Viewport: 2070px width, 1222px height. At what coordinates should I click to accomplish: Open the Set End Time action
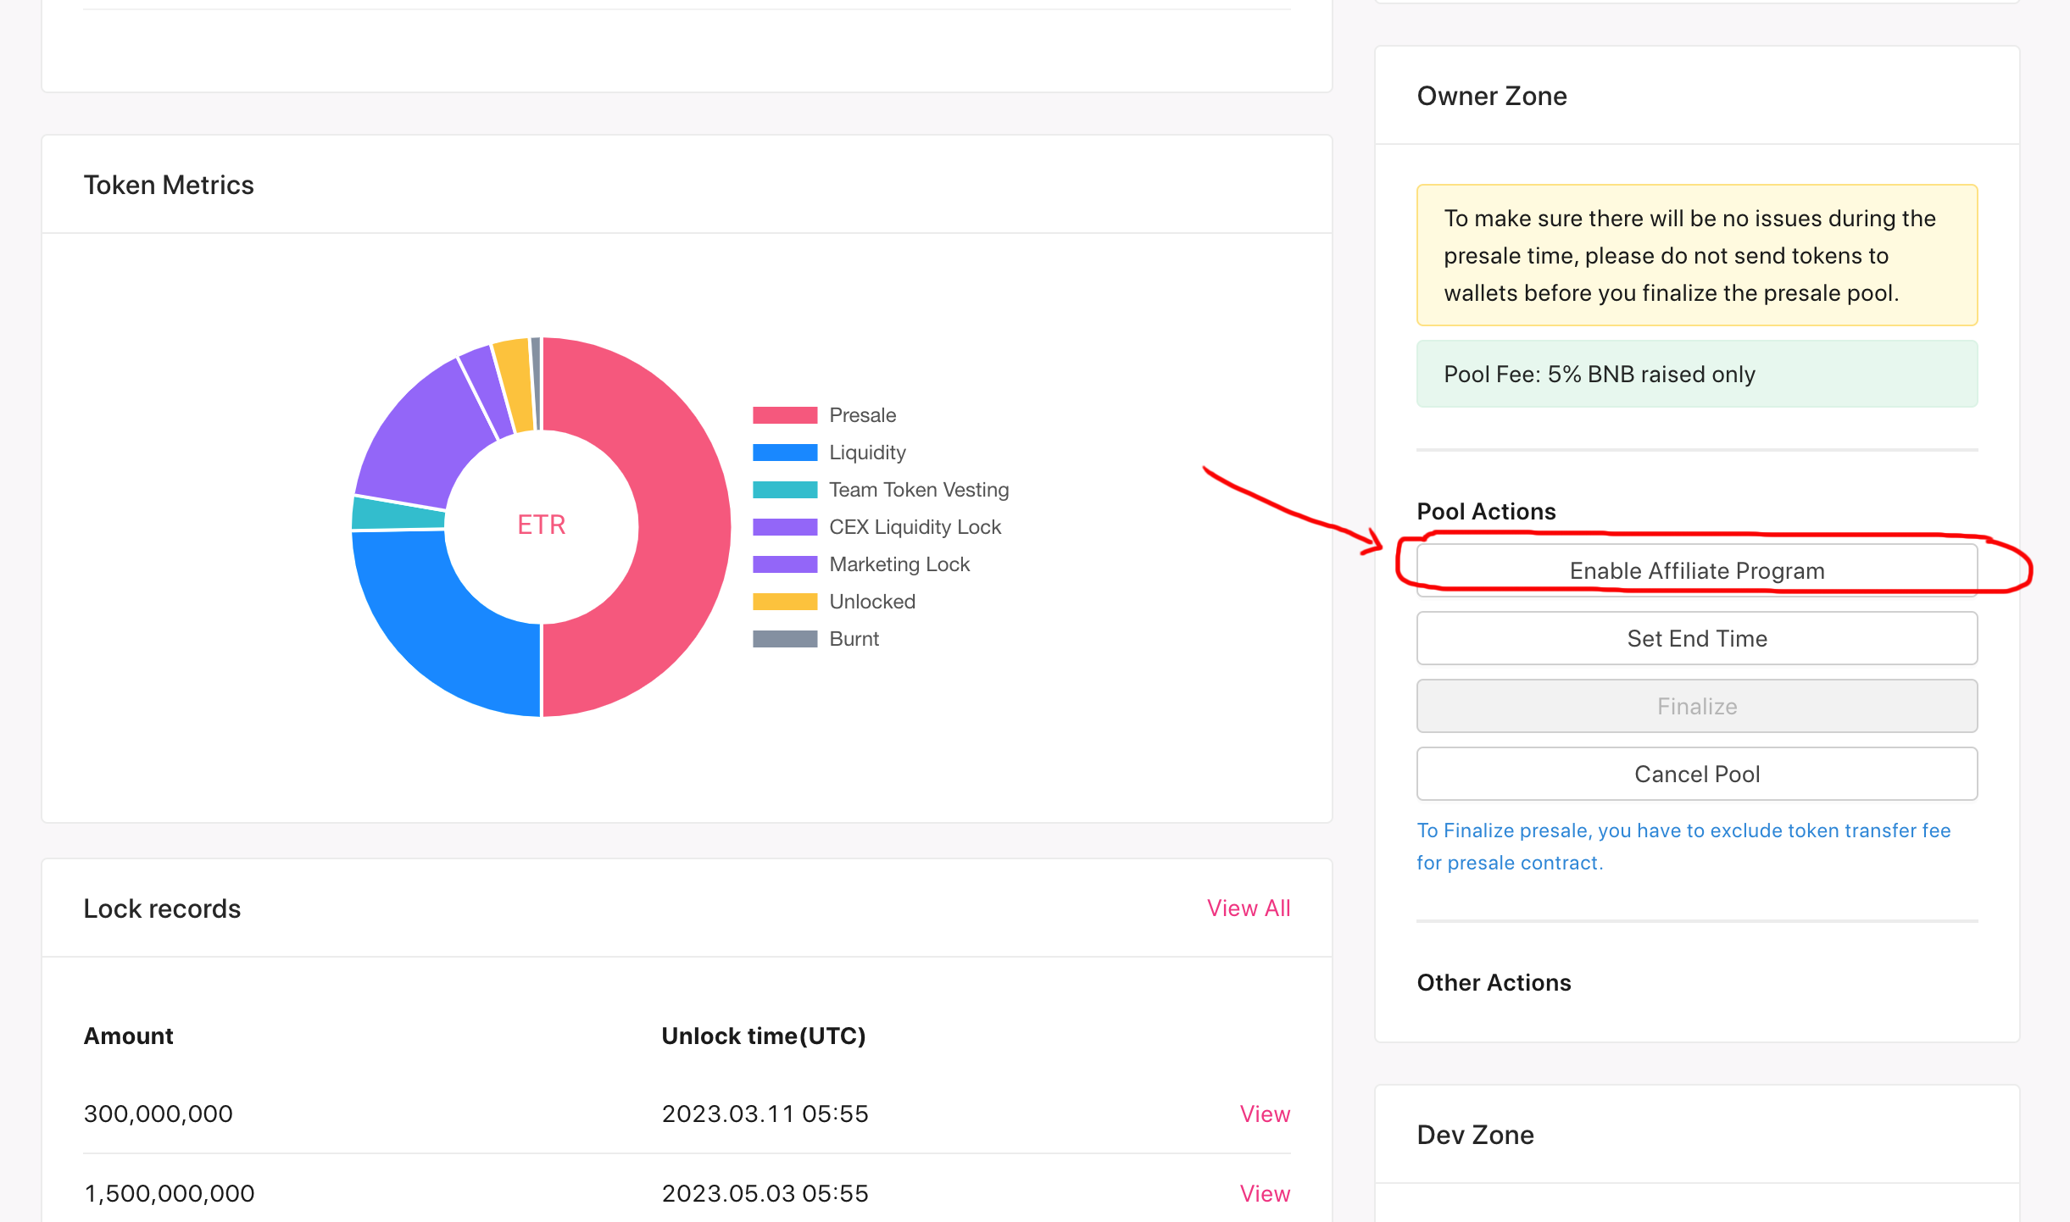click(x=1696, y=638)
